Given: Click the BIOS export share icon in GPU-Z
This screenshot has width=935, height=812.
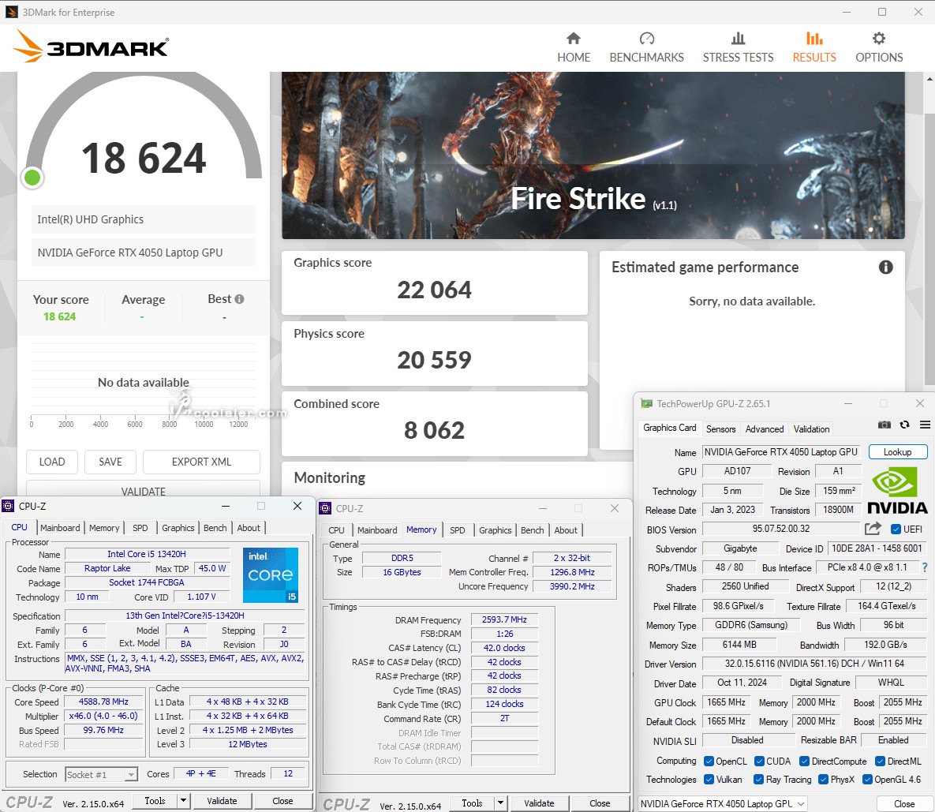Looking at the screenshot, I should click(x=873, y=529).
